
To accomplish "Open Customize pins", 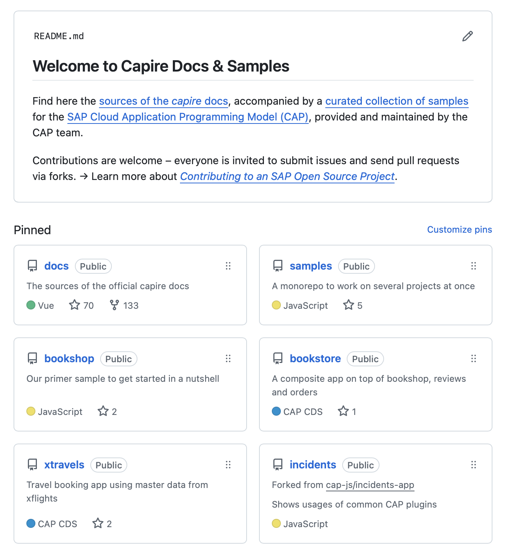I will click(x=459, y=229).
